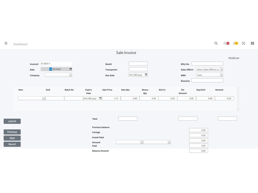This screenshot has height=193, width=258.
Task: Click the Dis Amount input cell
Action: (187, 98)
